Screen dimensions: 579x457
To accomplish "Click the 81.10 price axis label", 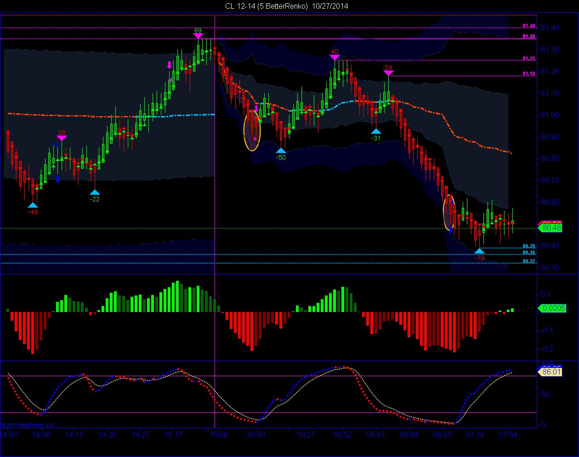I will point(550,93).
